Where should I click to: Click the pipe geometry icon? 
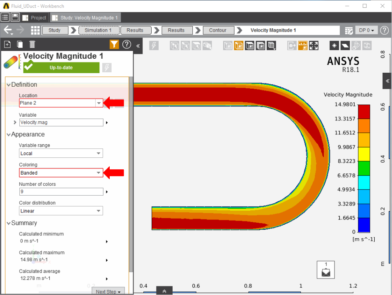click(x=356, y=46)
